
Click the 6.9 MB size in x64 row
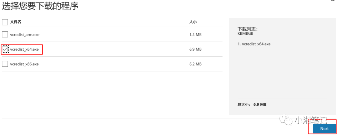pos(195,49)
